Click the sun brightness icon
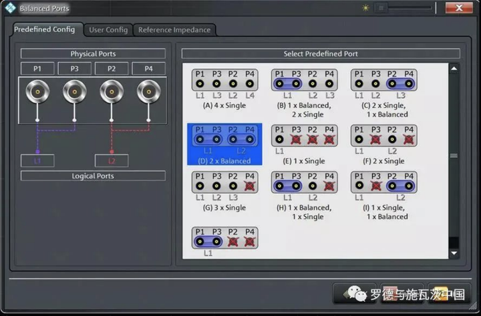Viewport: 481px width, 316px height. click(x=365, y=8)
